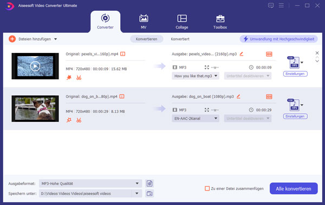Play the pexels video thumbnail preview
Screen dimensions: 325x205
35,66
